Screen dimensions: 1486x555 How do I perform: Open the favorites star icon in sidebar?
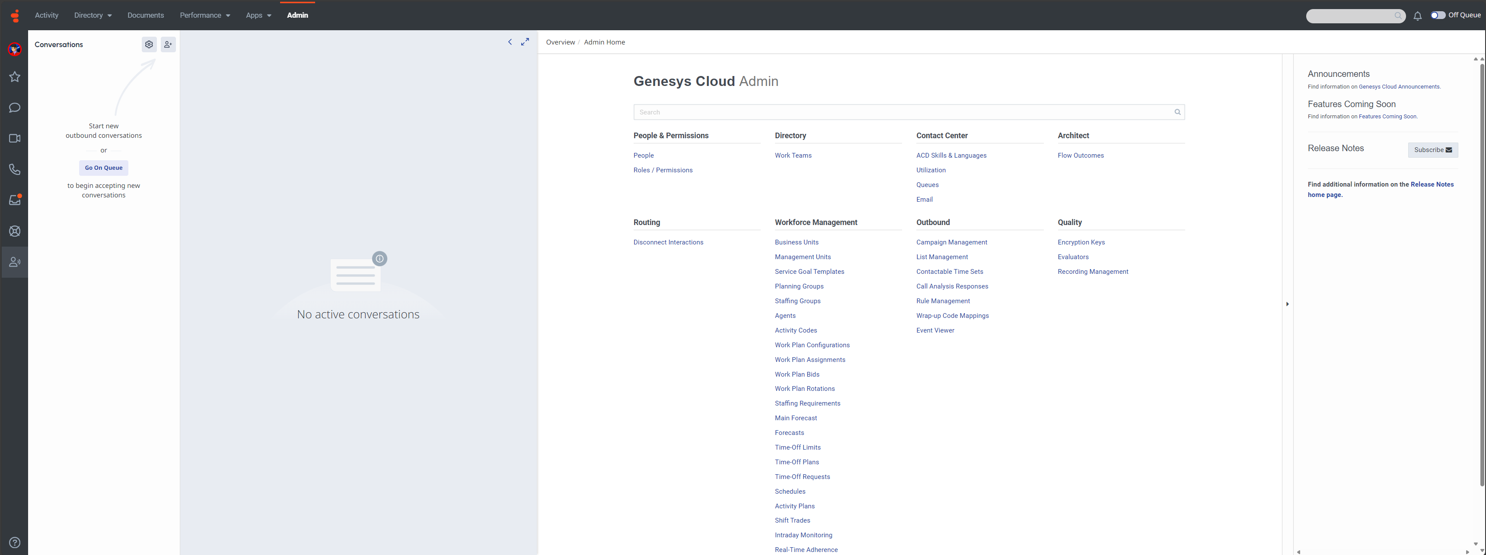coord(14,76)
